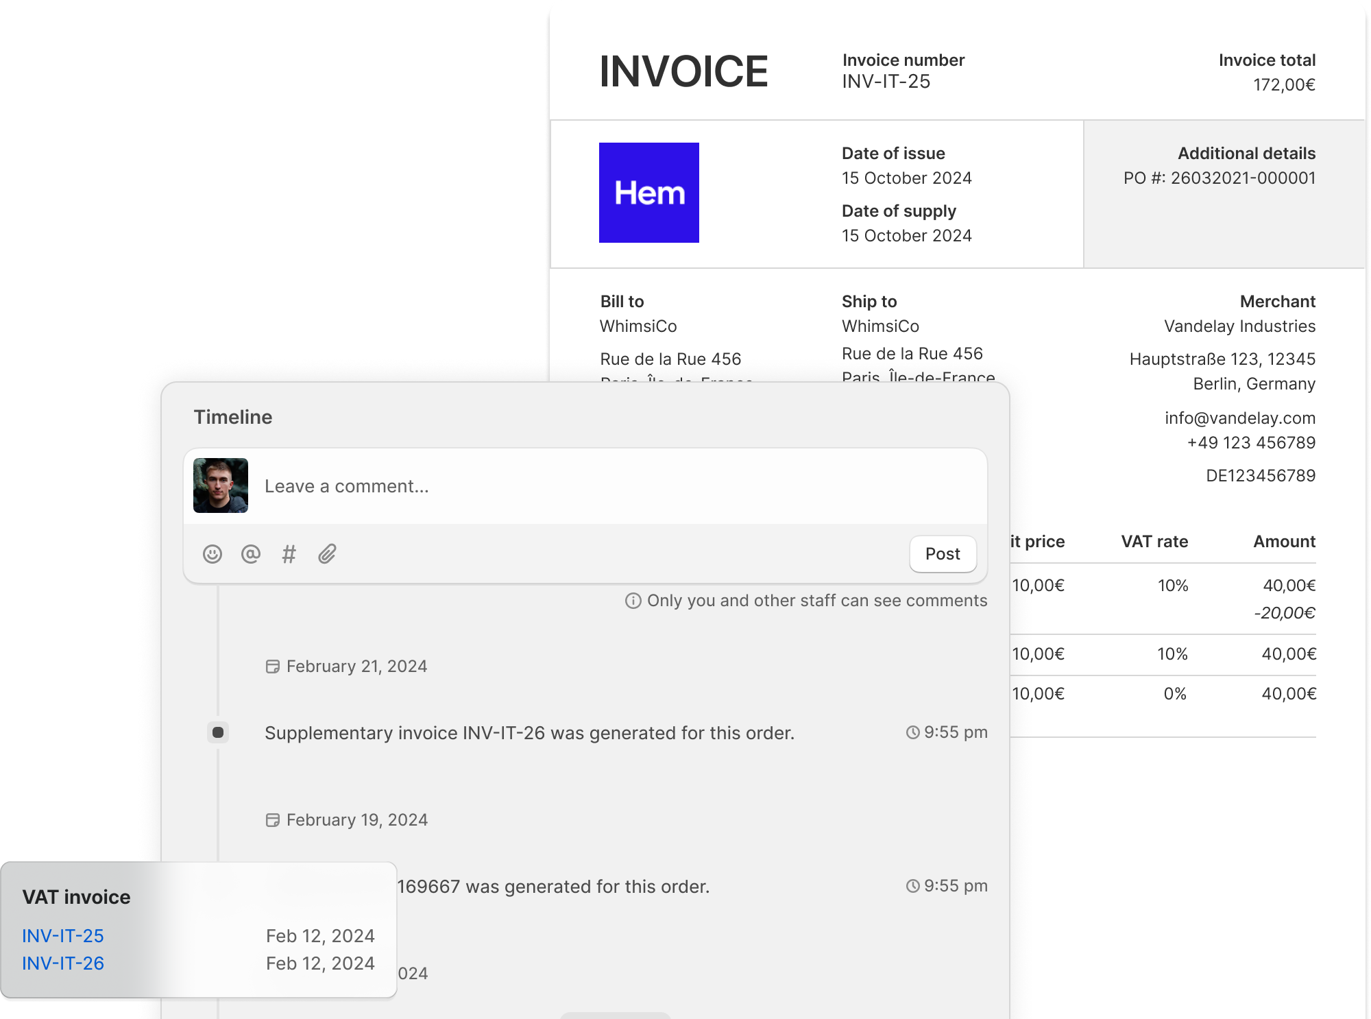Click the user avatar photo
1371x1019 pixels.
click(x=221, y=485)
